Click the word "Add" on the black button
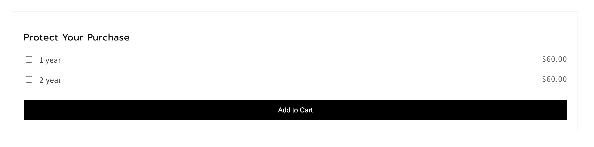The width and height of the screenshot is (594, 147). tap(284, 110)
